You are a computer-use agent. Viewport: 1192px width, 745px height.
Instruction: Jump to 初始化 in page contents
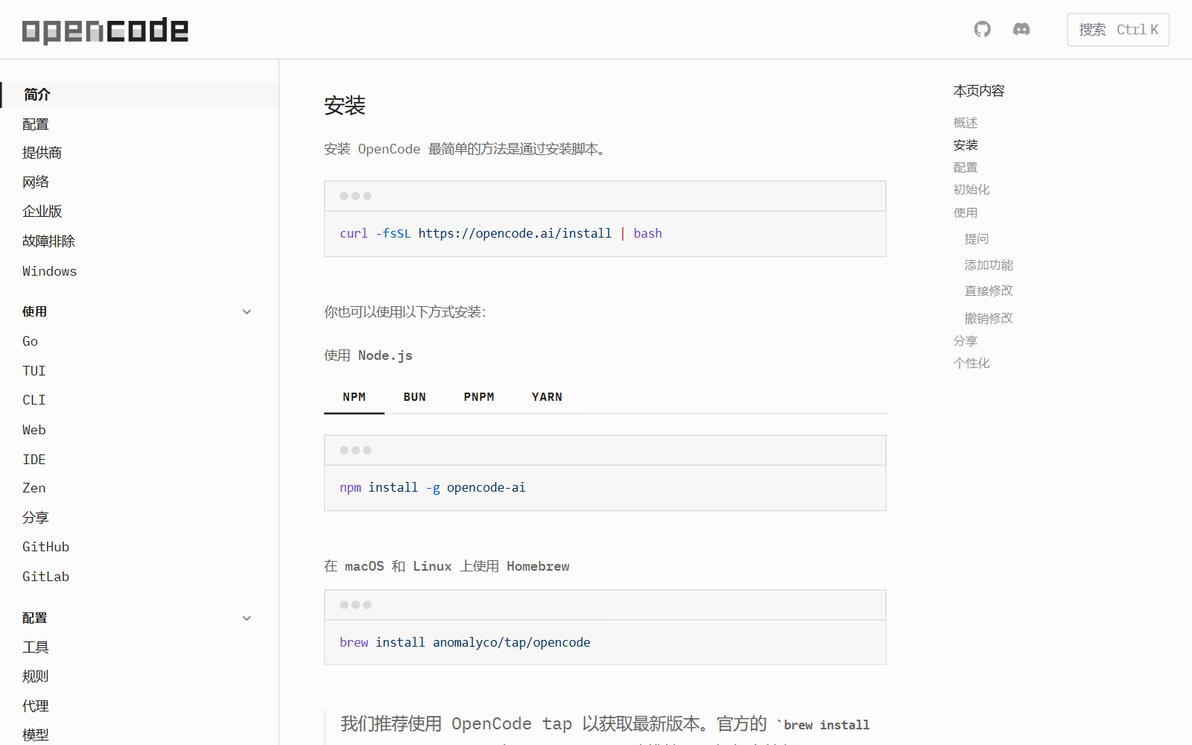pyautogui.click(x=971, y=190)
